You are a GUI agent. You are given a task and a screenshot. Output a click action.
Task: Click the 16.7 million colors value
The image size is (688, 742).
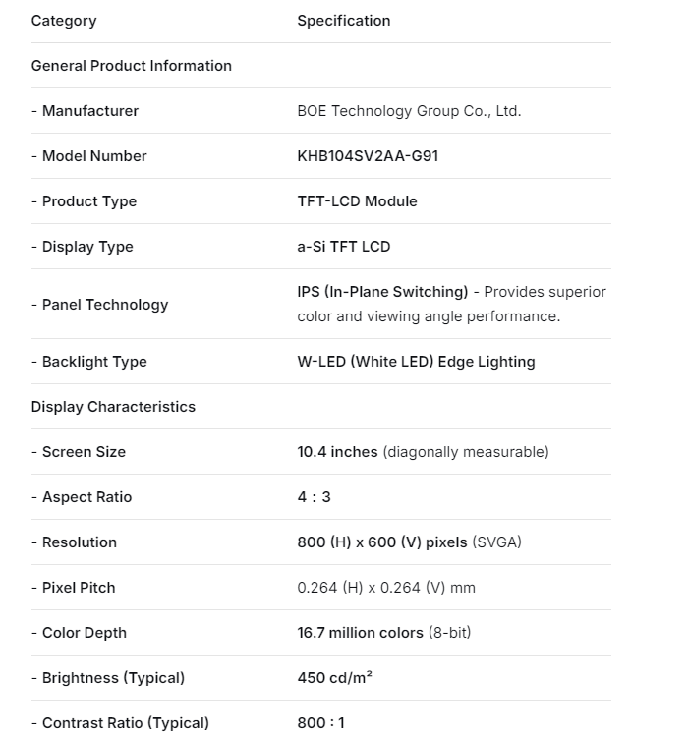coord(360,633)
